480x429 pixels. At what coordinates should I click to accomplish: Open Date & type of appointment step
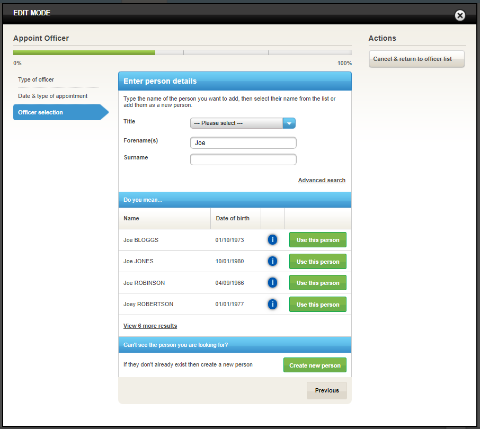52,96
